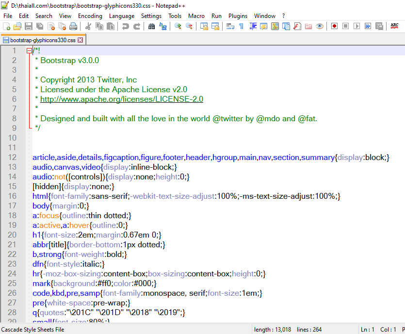Click the Print icon in toolbar
This screenshot has height=334, width=405.
tap(73, 26)
